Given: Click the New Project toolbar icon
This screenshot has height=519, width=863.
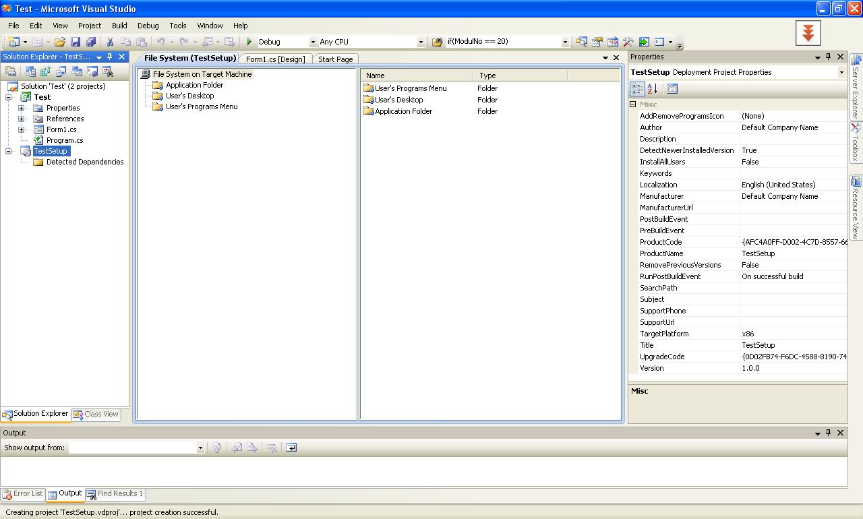Looking at the screenshot, I should click(x=13, y=42).
